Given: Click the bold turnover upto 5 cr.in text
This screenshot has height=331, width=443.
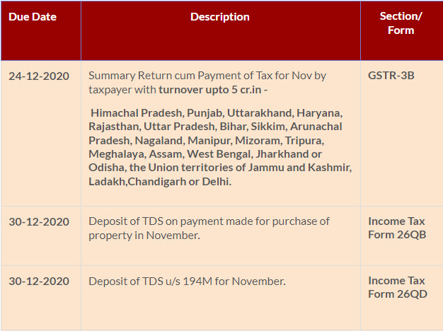Looking at the screenshot, I should tap(213, 90).
